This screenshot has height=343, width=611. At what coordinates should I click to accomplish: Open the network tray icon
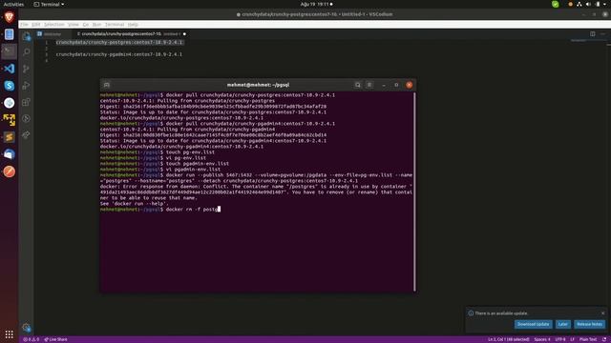point(579,4)
